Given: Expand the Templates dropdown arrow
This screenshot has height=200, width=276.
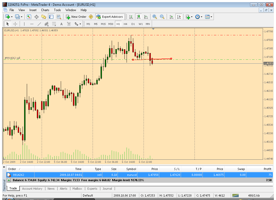Looking at the screenshot, I should pos(212,17).
